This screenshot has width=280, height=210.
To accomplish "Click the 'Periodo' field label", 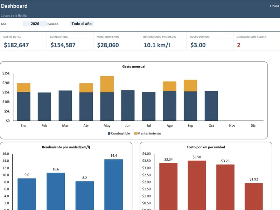I will pyautogui.click(x=53, y=24).
